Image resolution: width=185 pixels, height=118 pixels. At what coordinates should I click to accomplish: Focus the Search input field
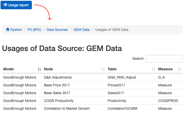(x=164, y=59)
